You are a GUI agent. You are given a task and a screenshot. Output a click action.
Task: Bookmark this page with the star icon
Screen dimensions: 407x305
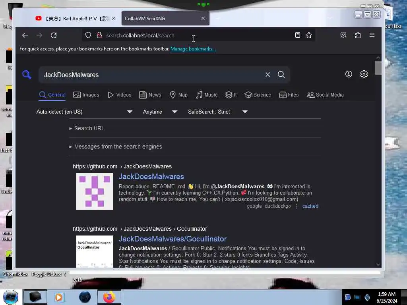click(308, 35)
